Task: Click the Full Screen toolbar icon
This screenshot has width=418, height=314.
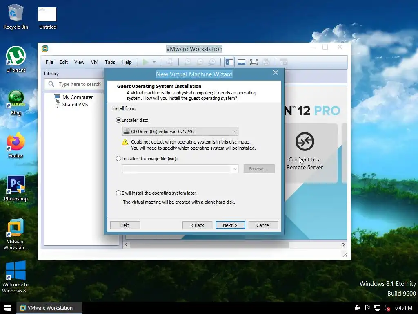Action: tap(254, 62)
